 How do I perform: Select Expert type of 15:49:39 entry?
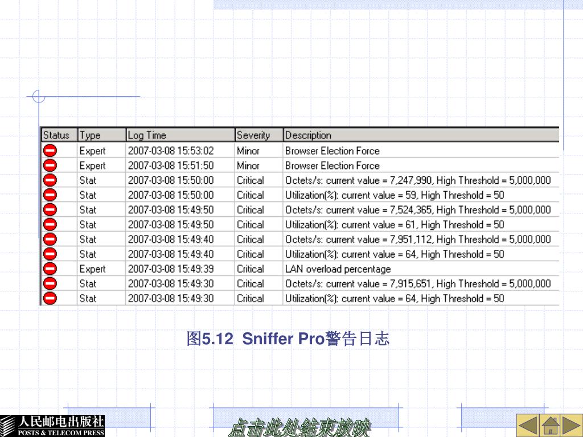[92, 269]
